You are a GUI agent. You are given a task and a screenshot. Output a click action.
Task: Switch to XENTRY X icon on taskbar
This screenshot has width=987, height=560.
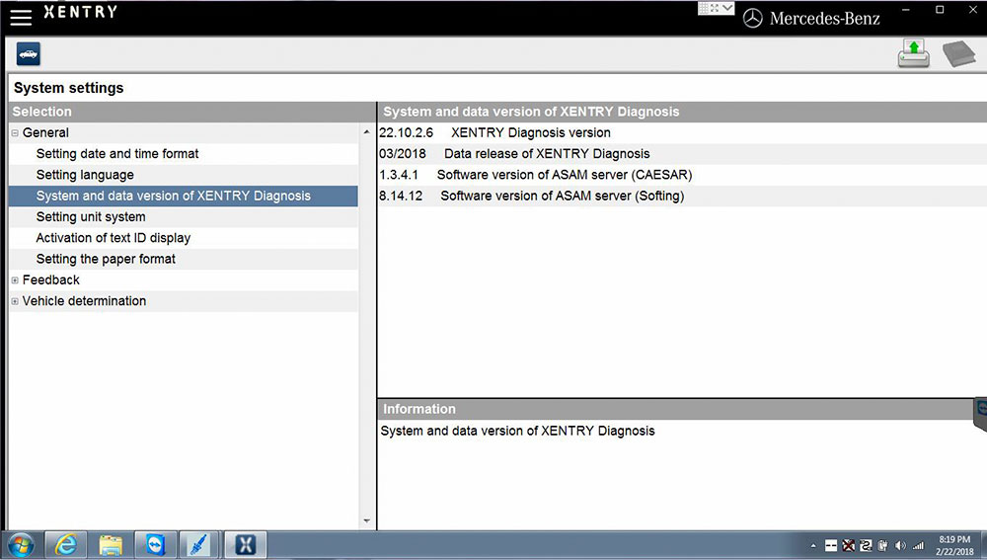click(245, 545)
